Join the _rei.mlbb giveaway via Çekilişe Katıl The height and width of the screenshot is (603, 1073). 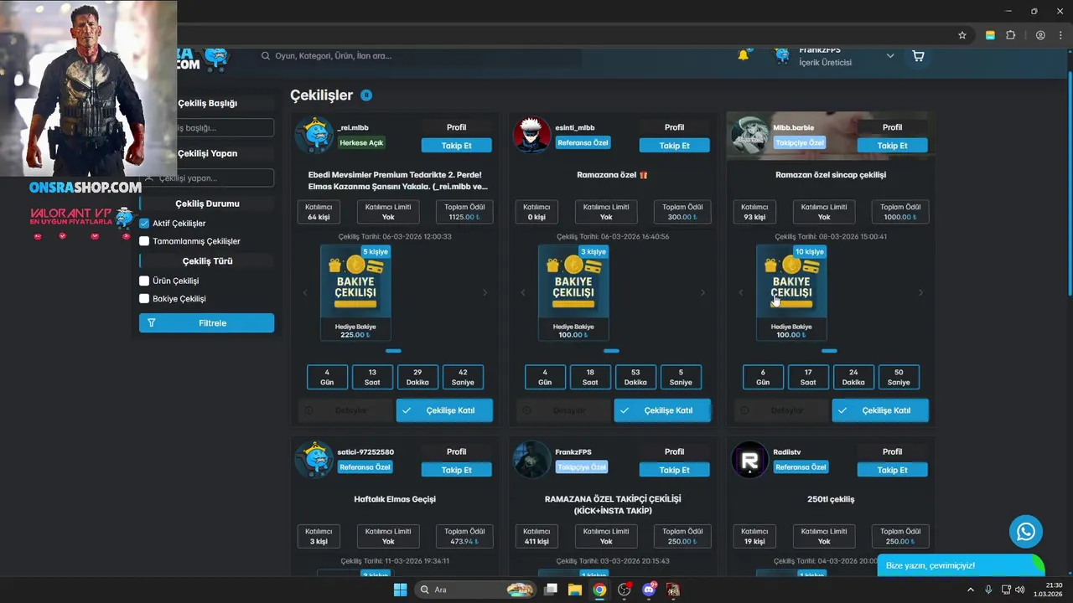[444, 410]
